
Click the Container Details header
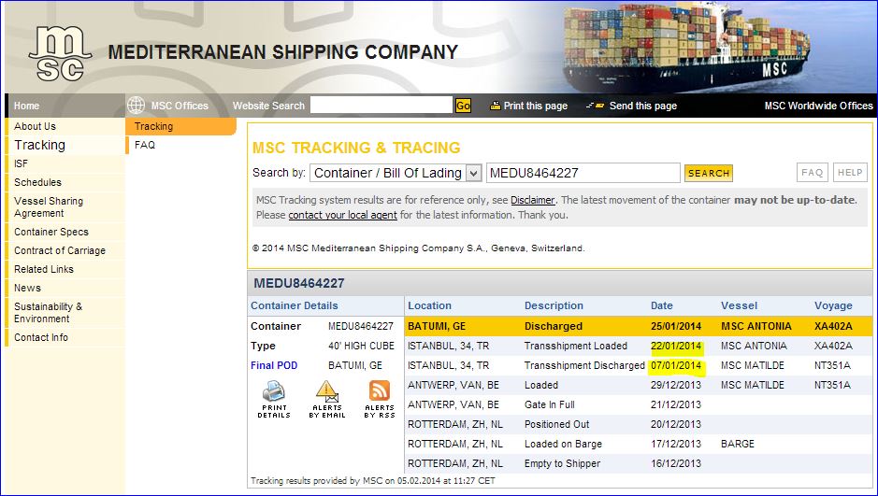pyautogui.click(x=294, y=305)
